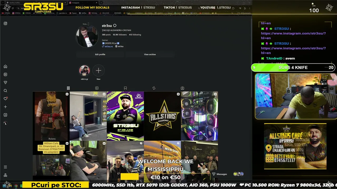Open Reels from the left sidebar

click(x=5, y=75)
